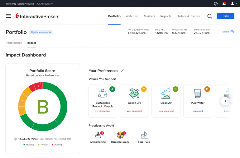
Task: Open Orders & Trades navigation item
Action: 188,16
